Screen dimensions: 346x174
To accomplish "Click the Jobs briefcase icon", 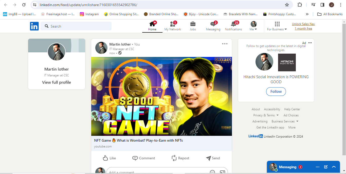I will point(193,24).
